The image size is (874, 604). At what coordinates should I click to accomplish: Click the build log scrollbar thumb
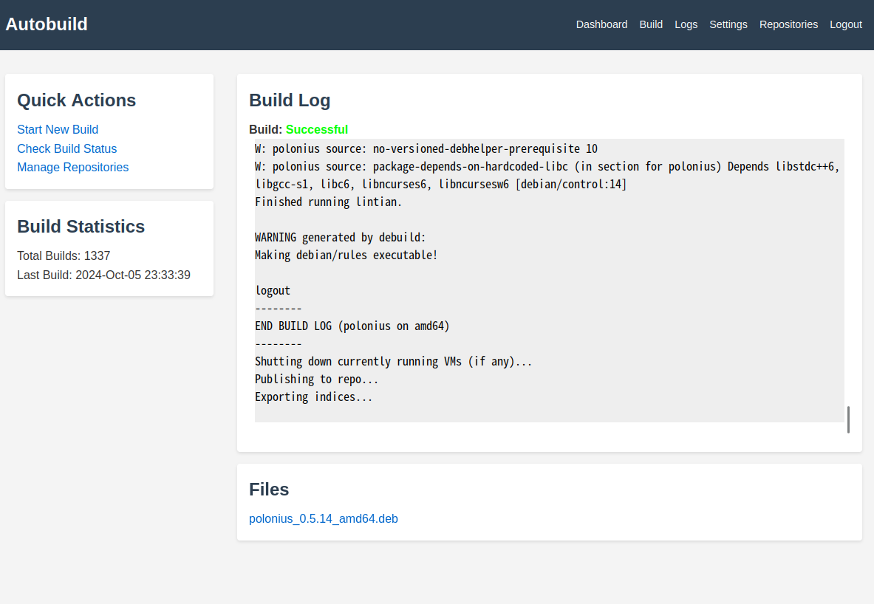coord(848,419)
